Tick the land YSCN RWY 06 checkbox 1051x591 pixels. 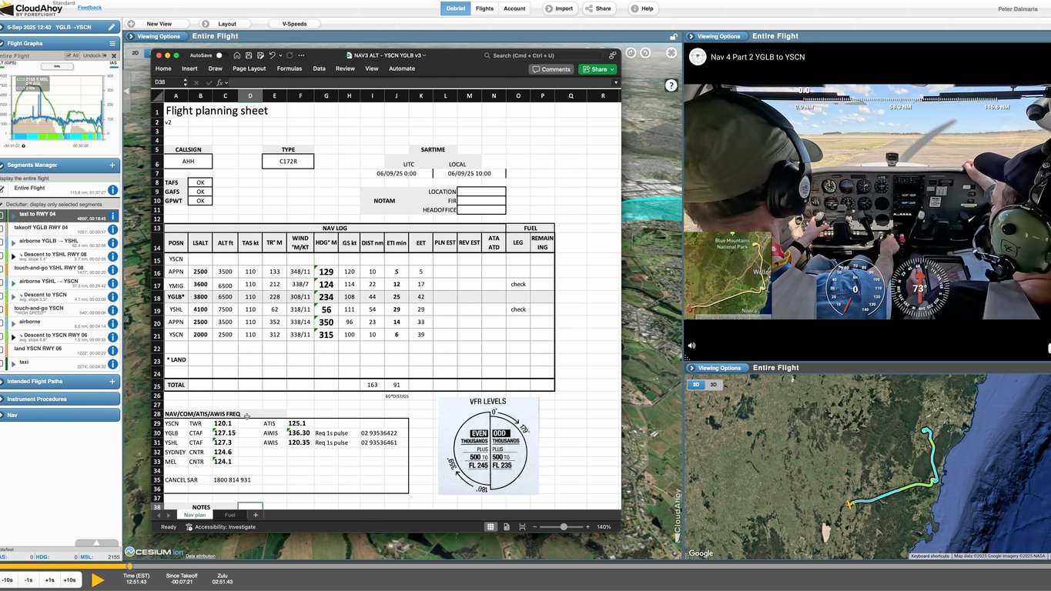coord(3,349)
